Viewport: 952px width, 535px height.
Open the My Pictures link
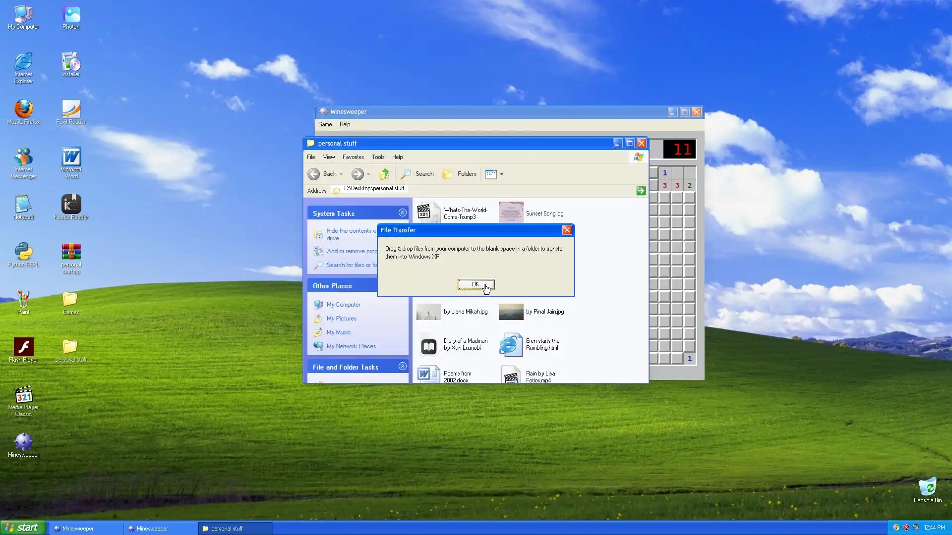pyautogui.click(x=341, y=319)
